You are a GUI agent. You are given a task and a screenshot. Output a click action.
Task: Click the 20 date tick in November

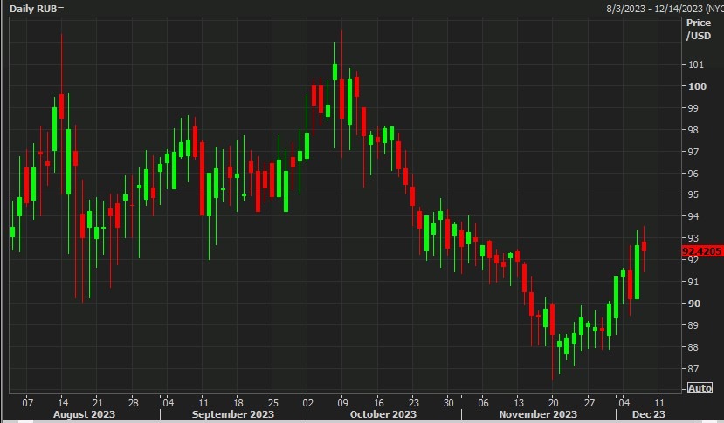coord(553,403)
